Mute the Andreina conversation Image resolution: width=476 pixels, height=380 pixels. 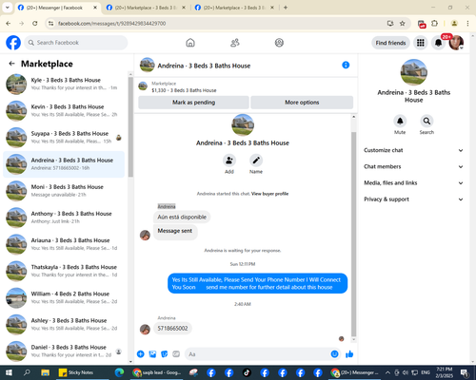[400, 121]
